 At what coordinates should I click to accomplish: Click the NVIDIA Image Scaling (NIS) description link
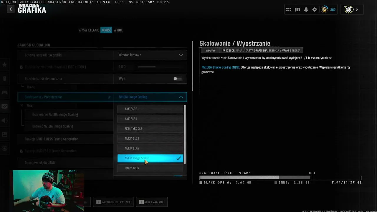pyautogui.click(x=221, y=67)
